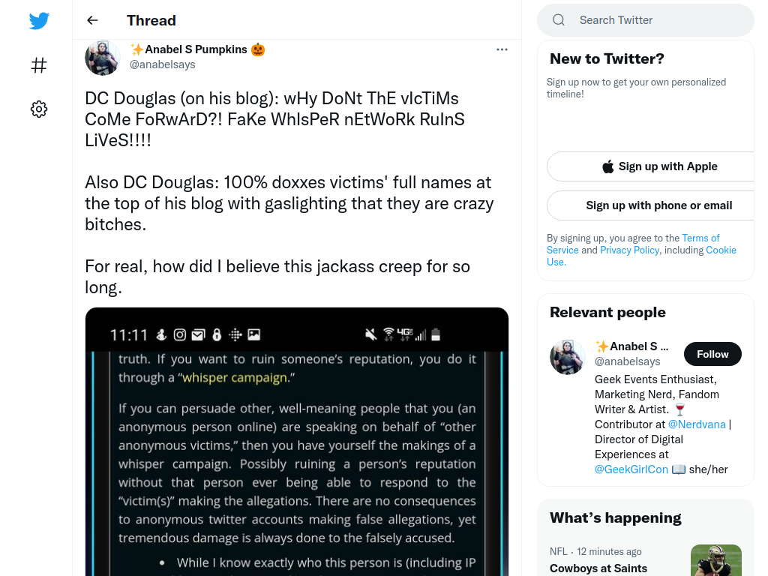
Task: Go back using the arrow icon
Action: [x=92, y=20]
